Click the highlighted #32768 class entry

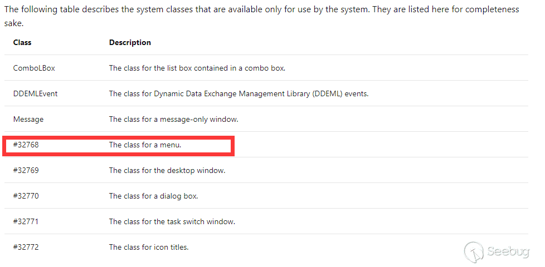point(26,145)
